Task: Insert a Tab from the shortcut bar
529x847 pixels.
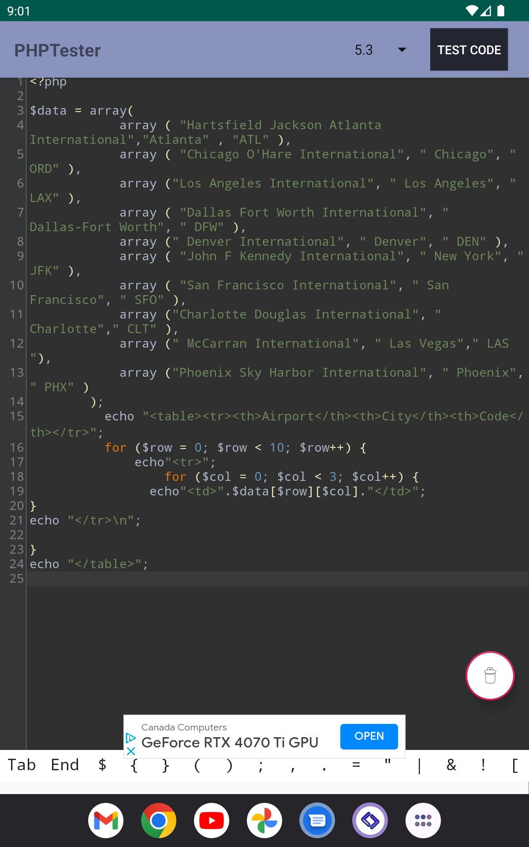Action: click(x=22, y=765)
